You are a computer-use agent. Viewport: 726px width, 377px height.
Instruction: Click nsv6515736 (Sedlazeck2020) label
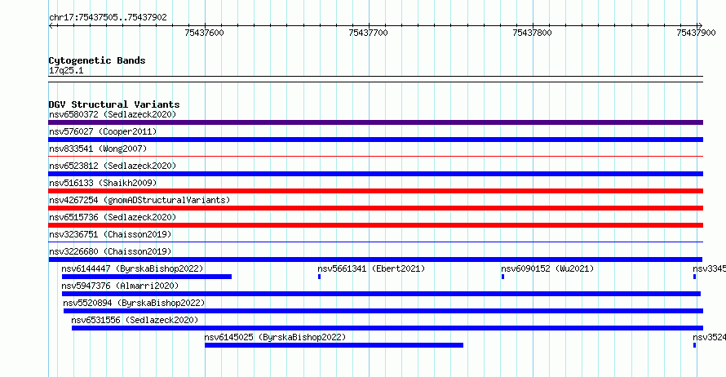click(113, 217)
